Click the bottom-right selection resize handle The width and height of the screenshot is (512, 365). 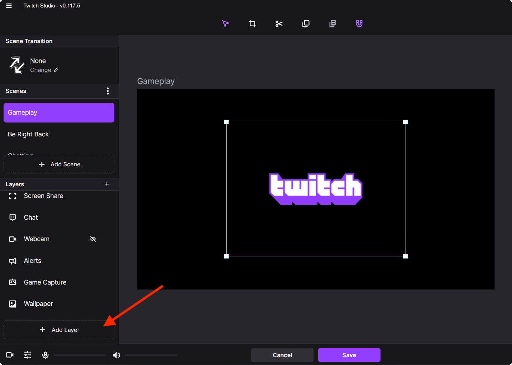405,256
